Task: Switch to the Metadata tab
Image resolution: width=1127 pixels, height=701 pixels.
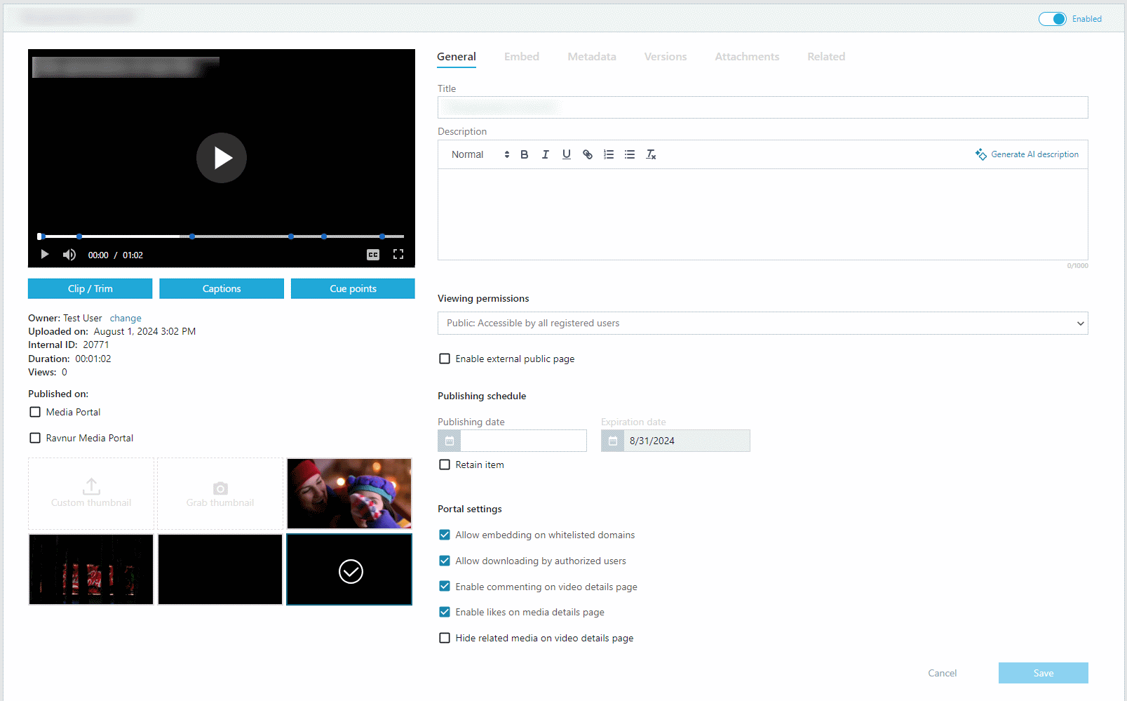Action: (592, 57)
